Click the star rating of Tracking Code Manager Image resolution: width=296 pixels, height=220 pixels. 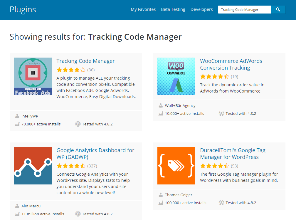tap(71, 70)
